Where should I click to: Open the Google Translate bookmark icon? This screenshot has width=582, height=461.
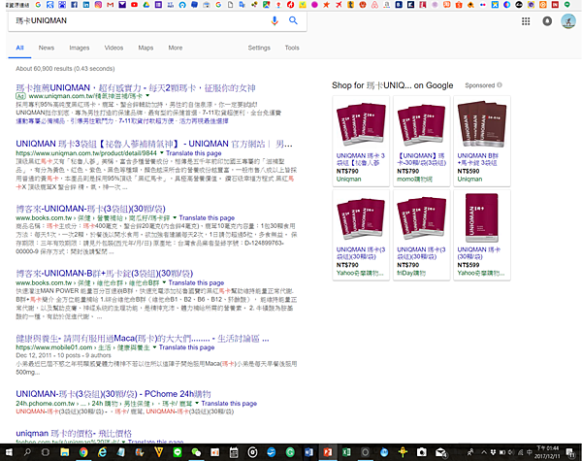tap(242, 5)
